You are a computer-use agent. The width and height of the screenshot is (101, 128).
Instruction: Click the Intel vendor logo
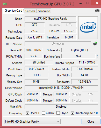pos(88,28)
